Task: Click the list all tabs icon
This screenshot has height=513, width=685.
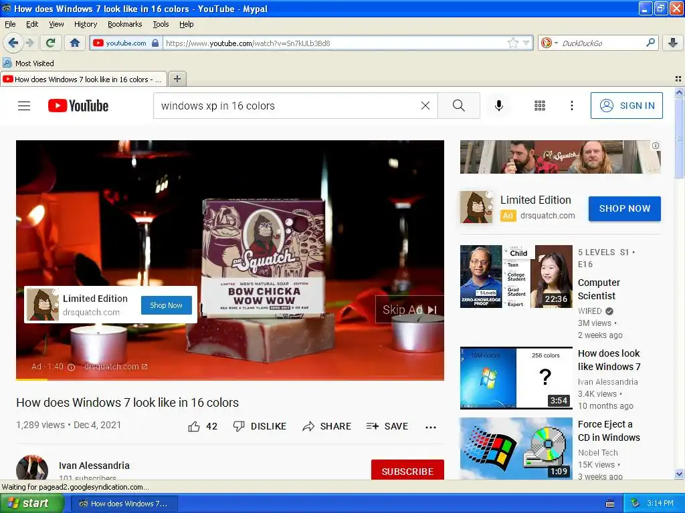Action: pyautogui.click(x=678, y=79)
